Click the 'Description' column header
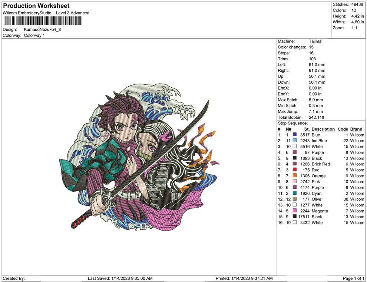This screenshot has width=367, height=282. (323, 129)
